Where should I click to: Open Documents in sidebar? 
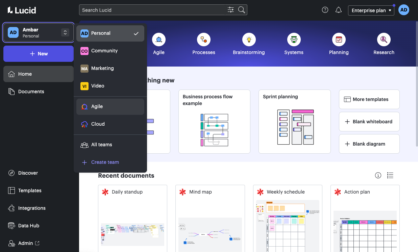(x=39, y=92)
